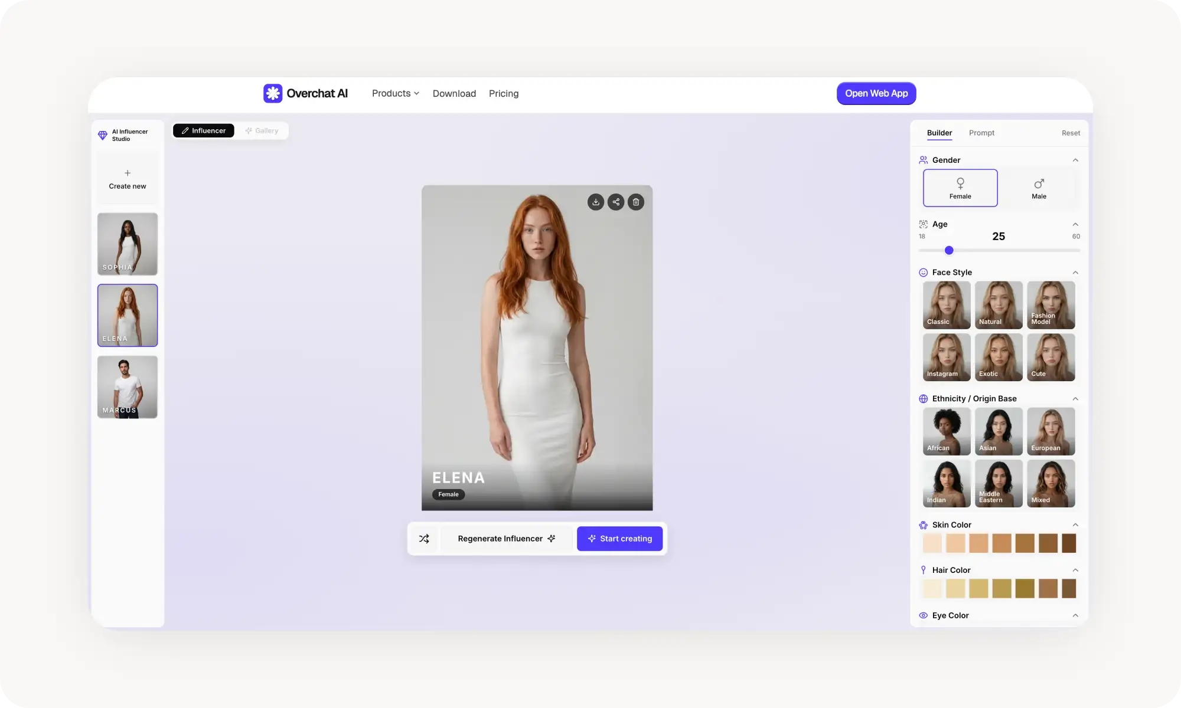
Task: Click the Reset link in the Builder panel
Action: pyautogui.click(x=1071, y=133)
